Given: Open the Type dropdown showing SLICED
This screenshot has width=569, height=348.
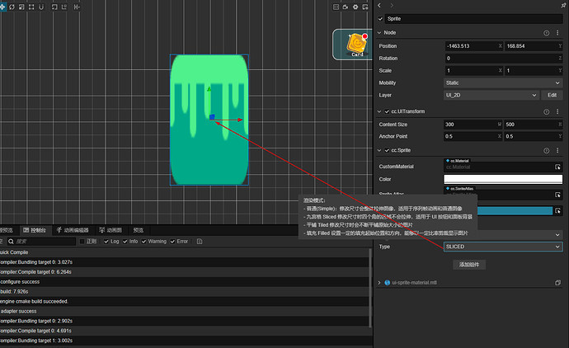Looking at the screenshot, I should 502,247.
